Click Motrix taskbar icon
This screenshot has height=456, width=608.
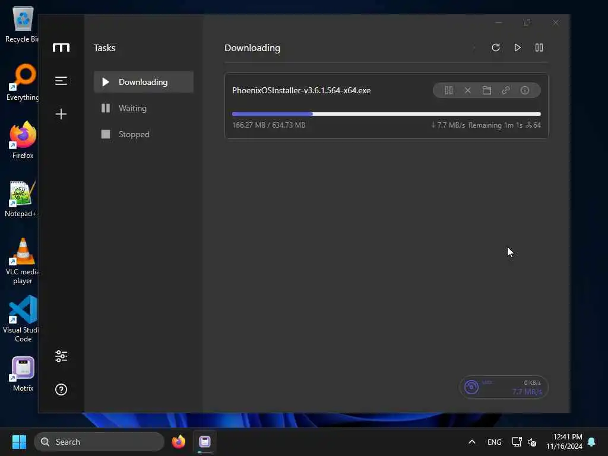coord(205,442)
